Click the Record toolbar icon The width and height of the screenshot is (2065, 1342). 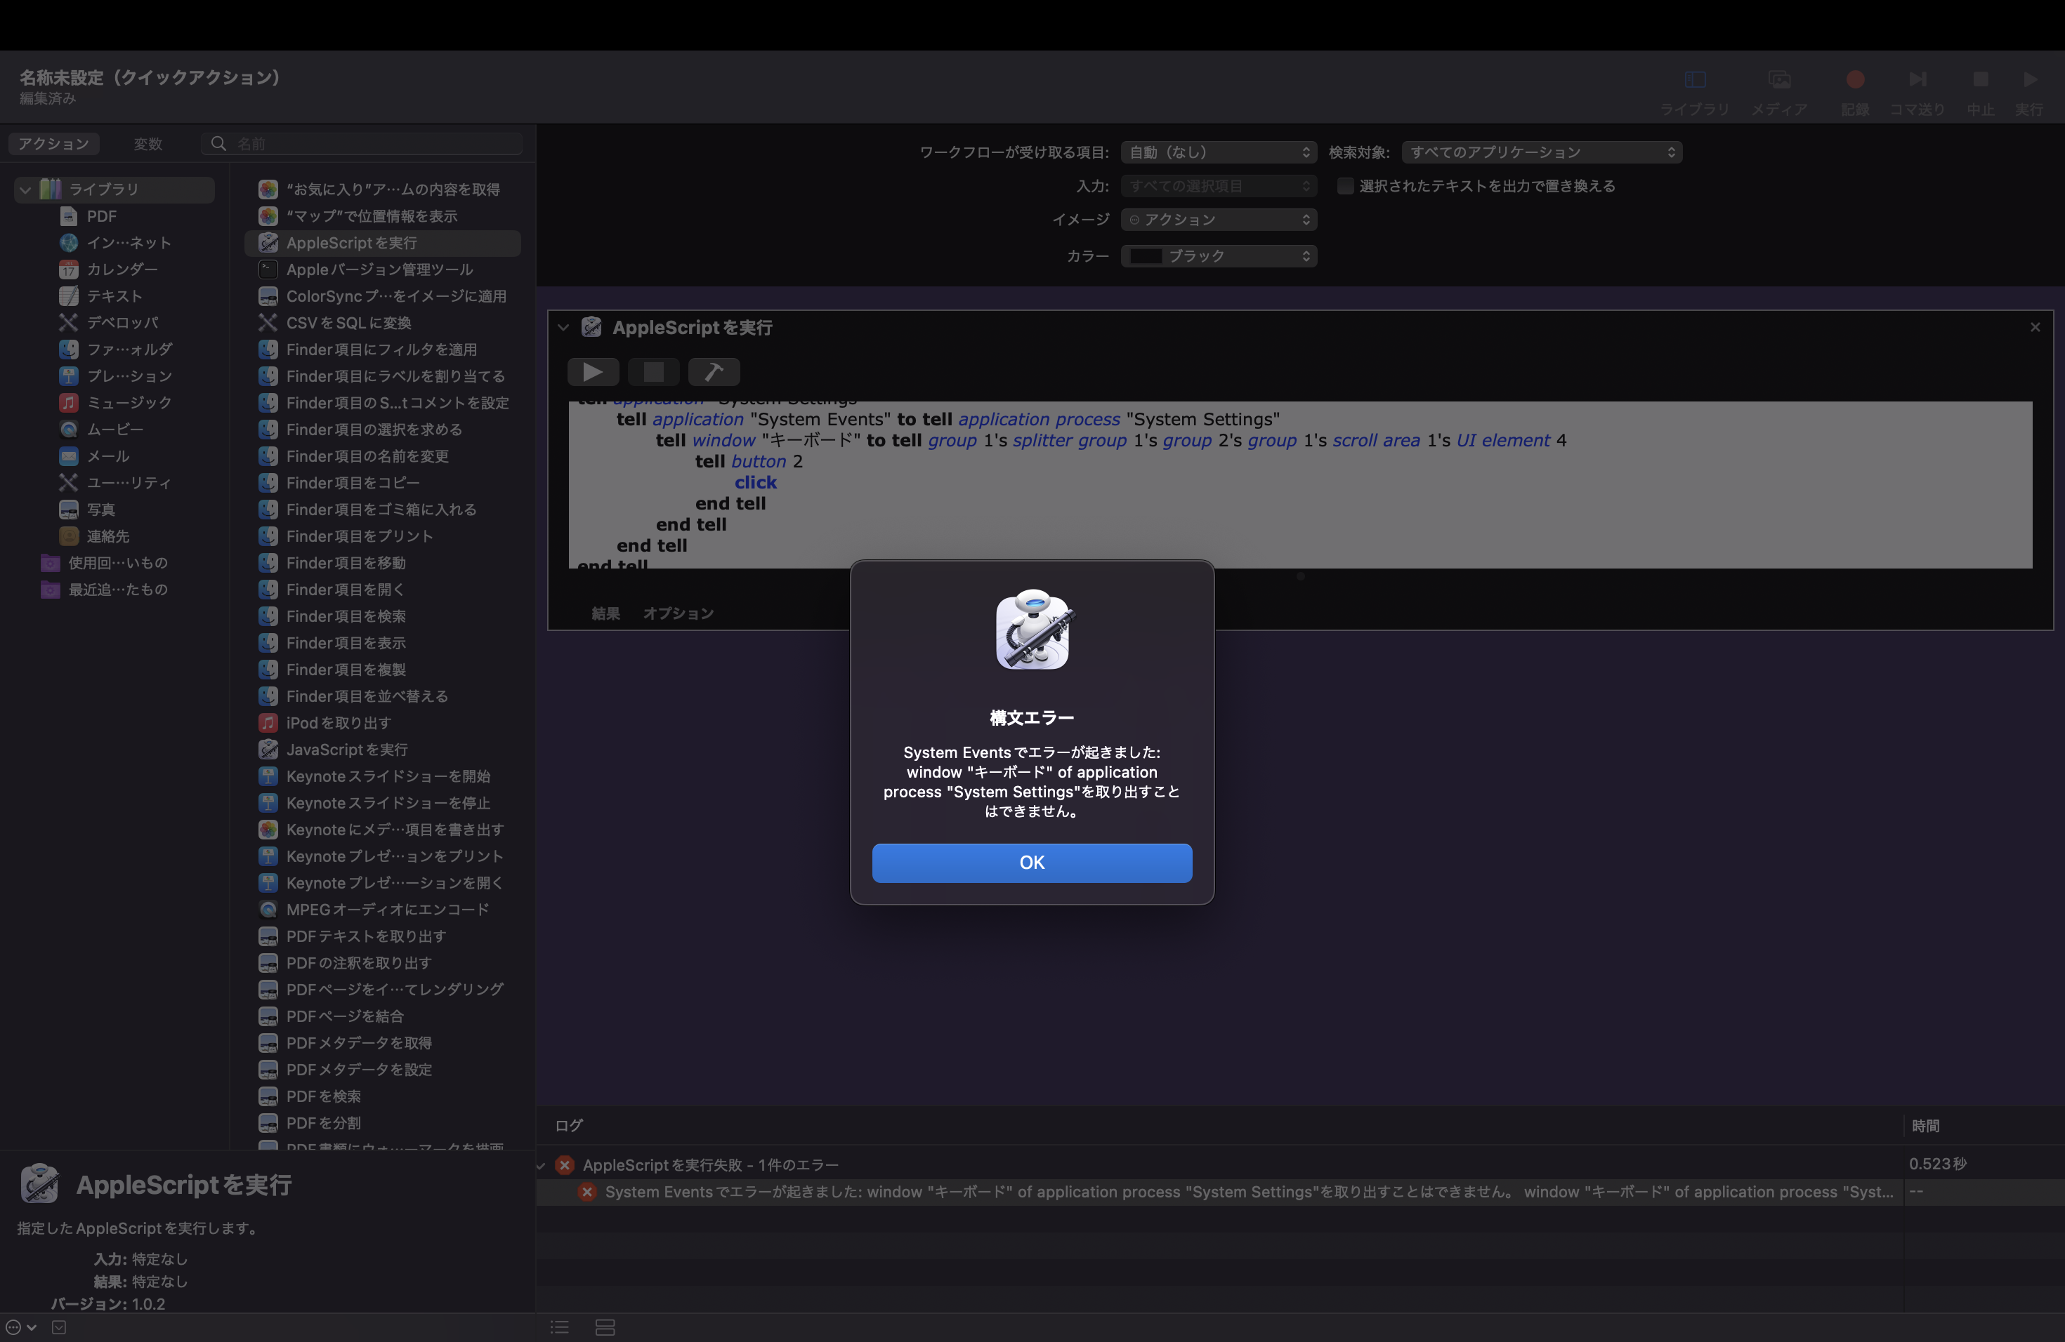click(x=1855, y=81)
